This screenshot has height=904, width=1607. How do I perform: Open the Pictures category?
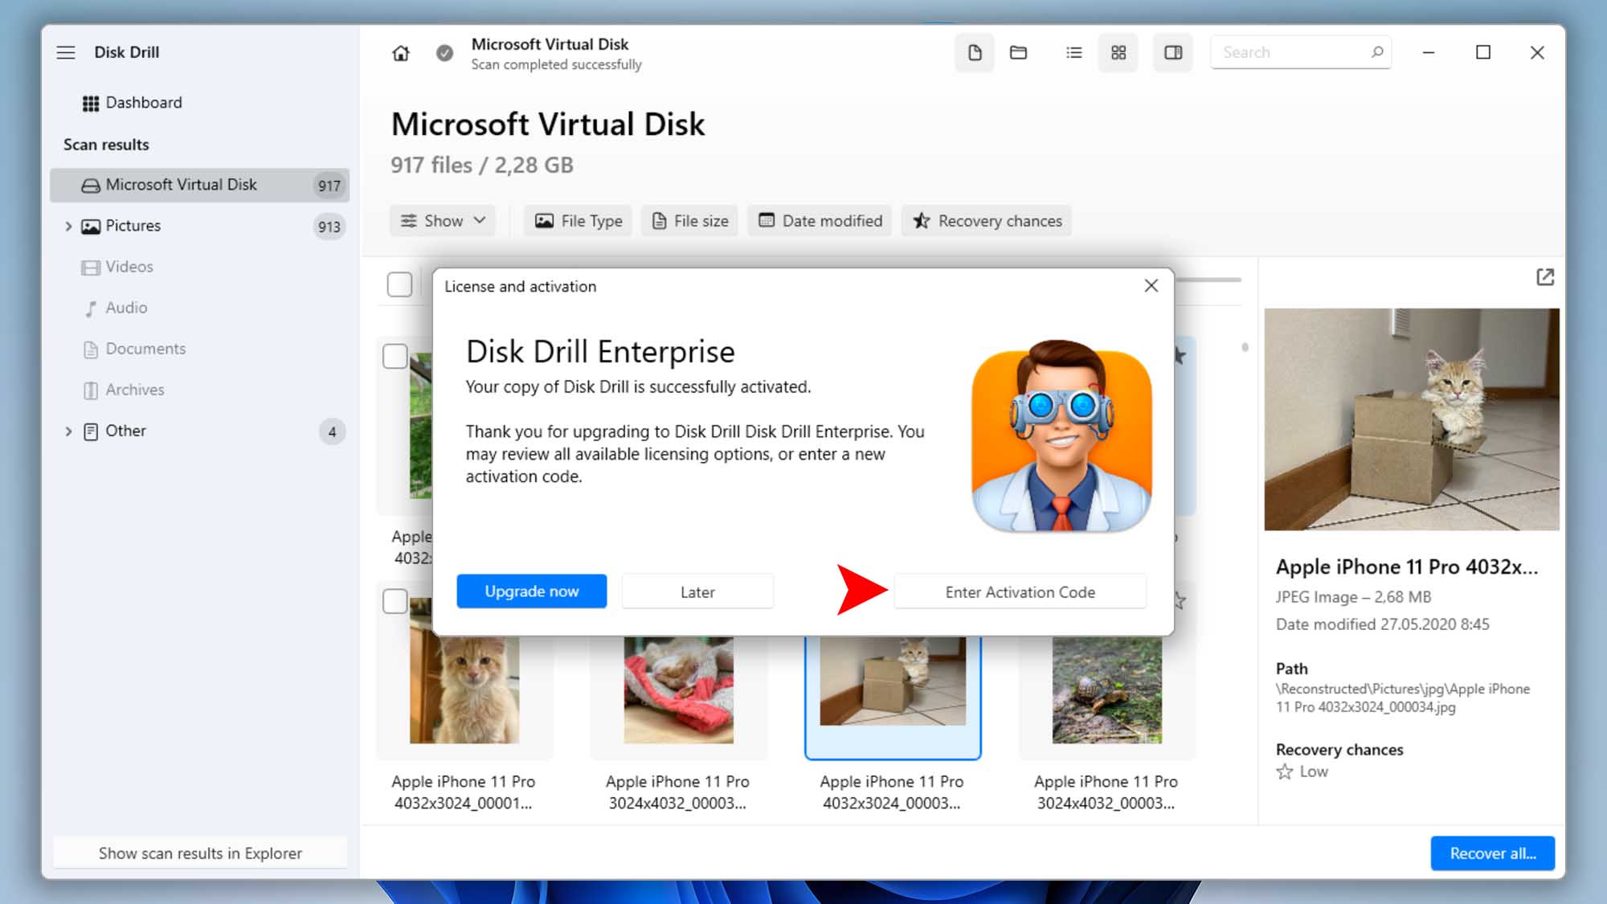133,226
